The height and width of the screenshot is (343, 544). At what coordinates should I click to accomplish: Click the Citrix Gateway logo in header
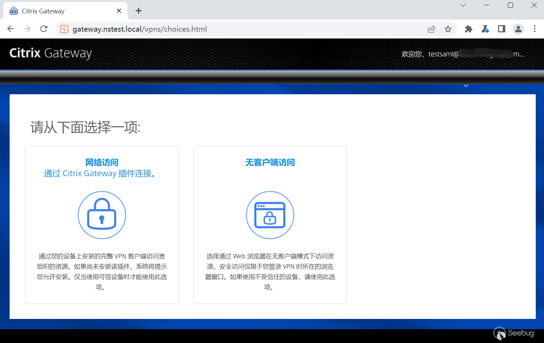click(51, 53)
